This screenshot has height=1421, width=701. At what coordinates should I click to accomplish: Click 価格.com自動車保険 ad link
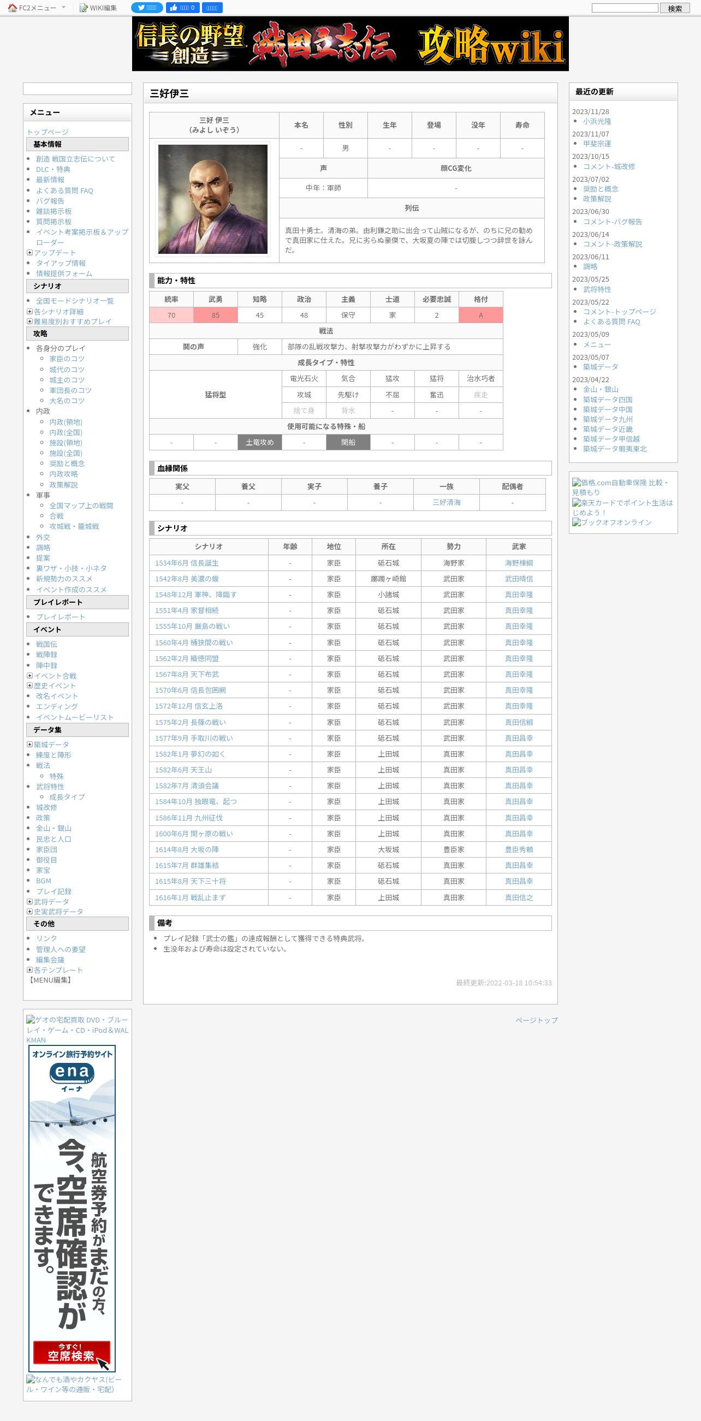coord(621,487)
